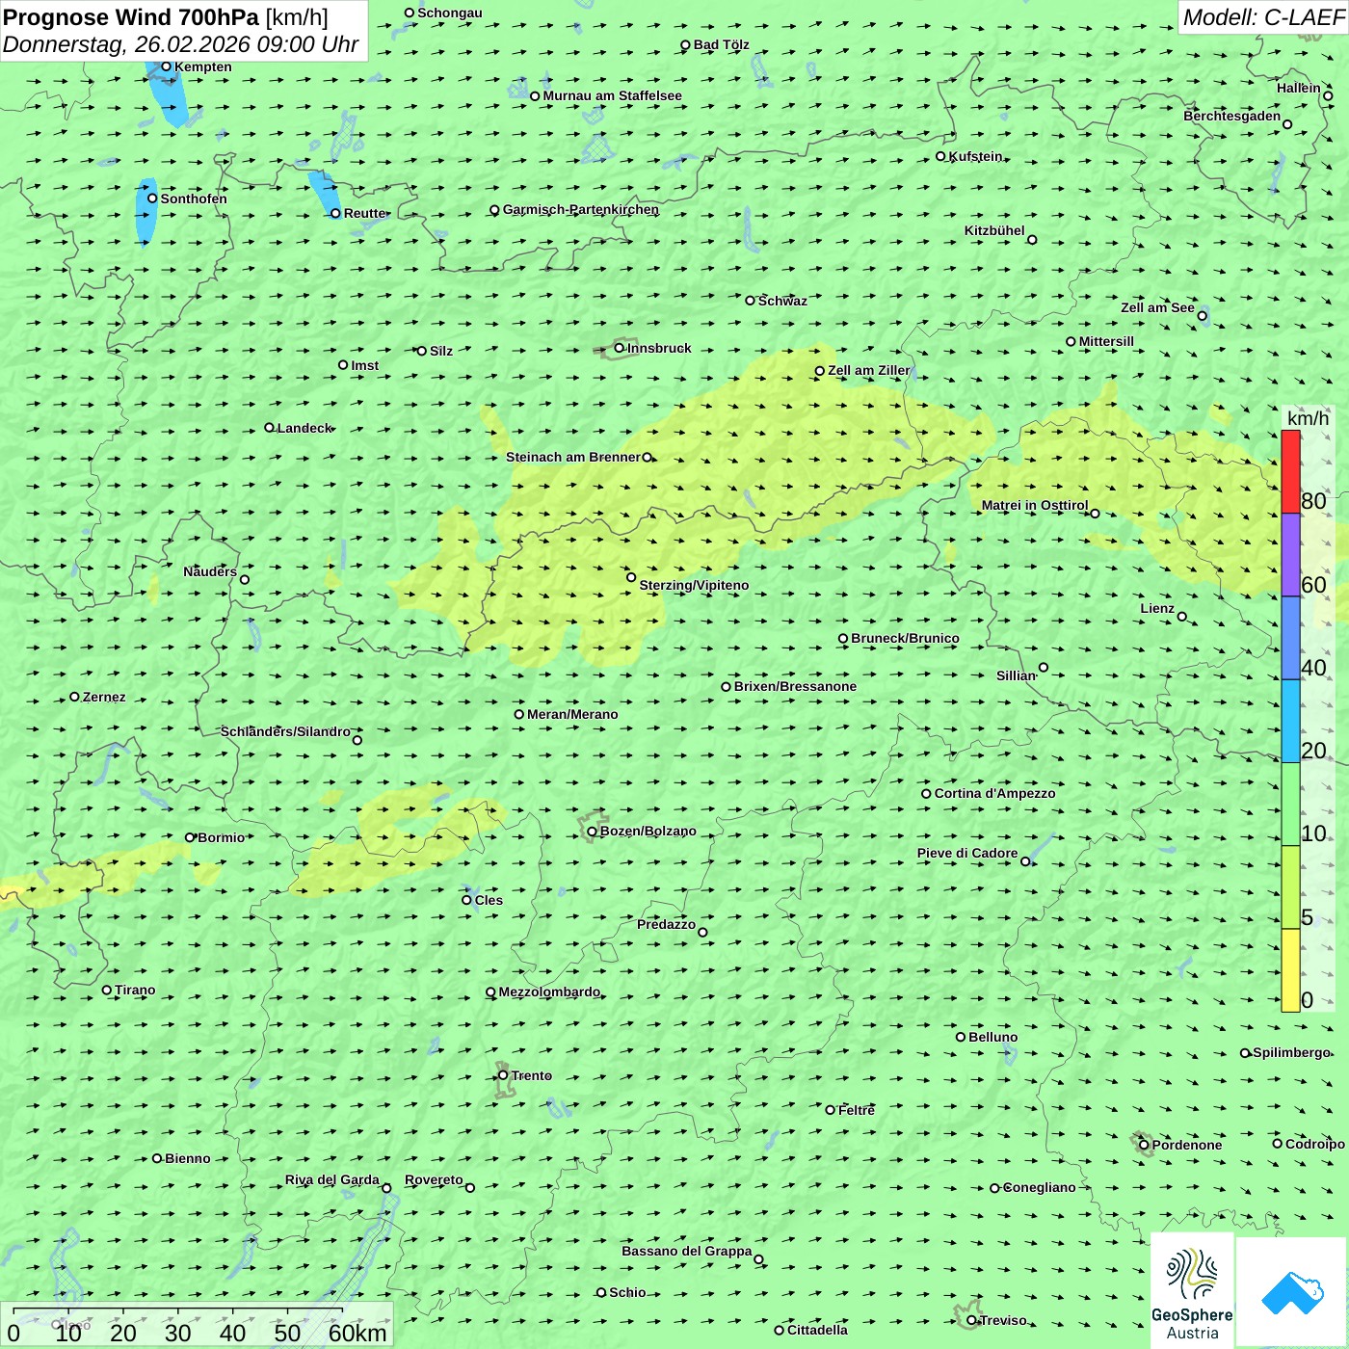1349x1349 pixels.
Task: Click the 'Rovereto' label
Action: pos(434,1179)
